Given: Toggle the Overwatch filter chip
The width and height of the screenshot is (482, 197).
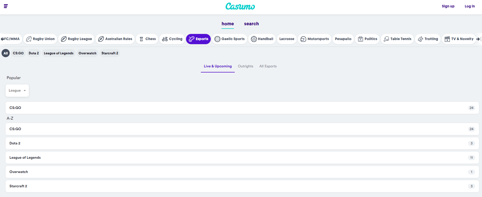Looking at the screenshot, I should coord(88,53).
